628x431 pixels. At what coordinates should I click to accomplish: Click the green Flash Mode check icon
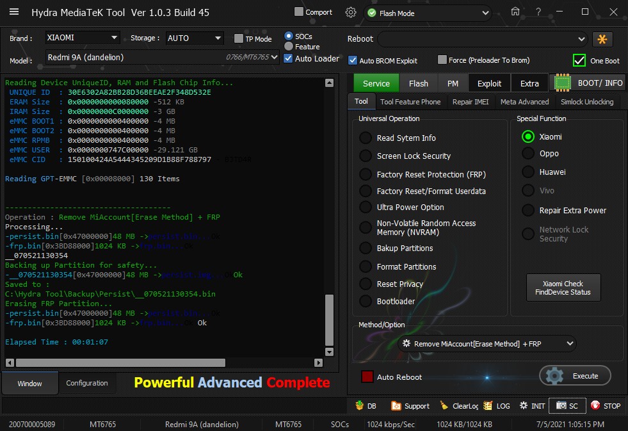click(372, 13)
